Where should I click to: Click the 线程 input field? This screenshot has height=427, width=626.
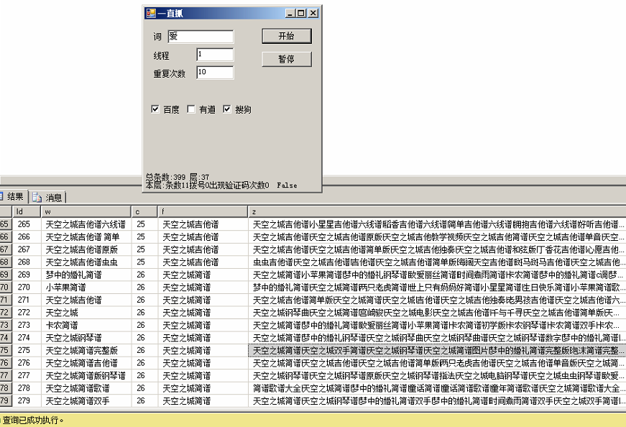coord(215,55)
